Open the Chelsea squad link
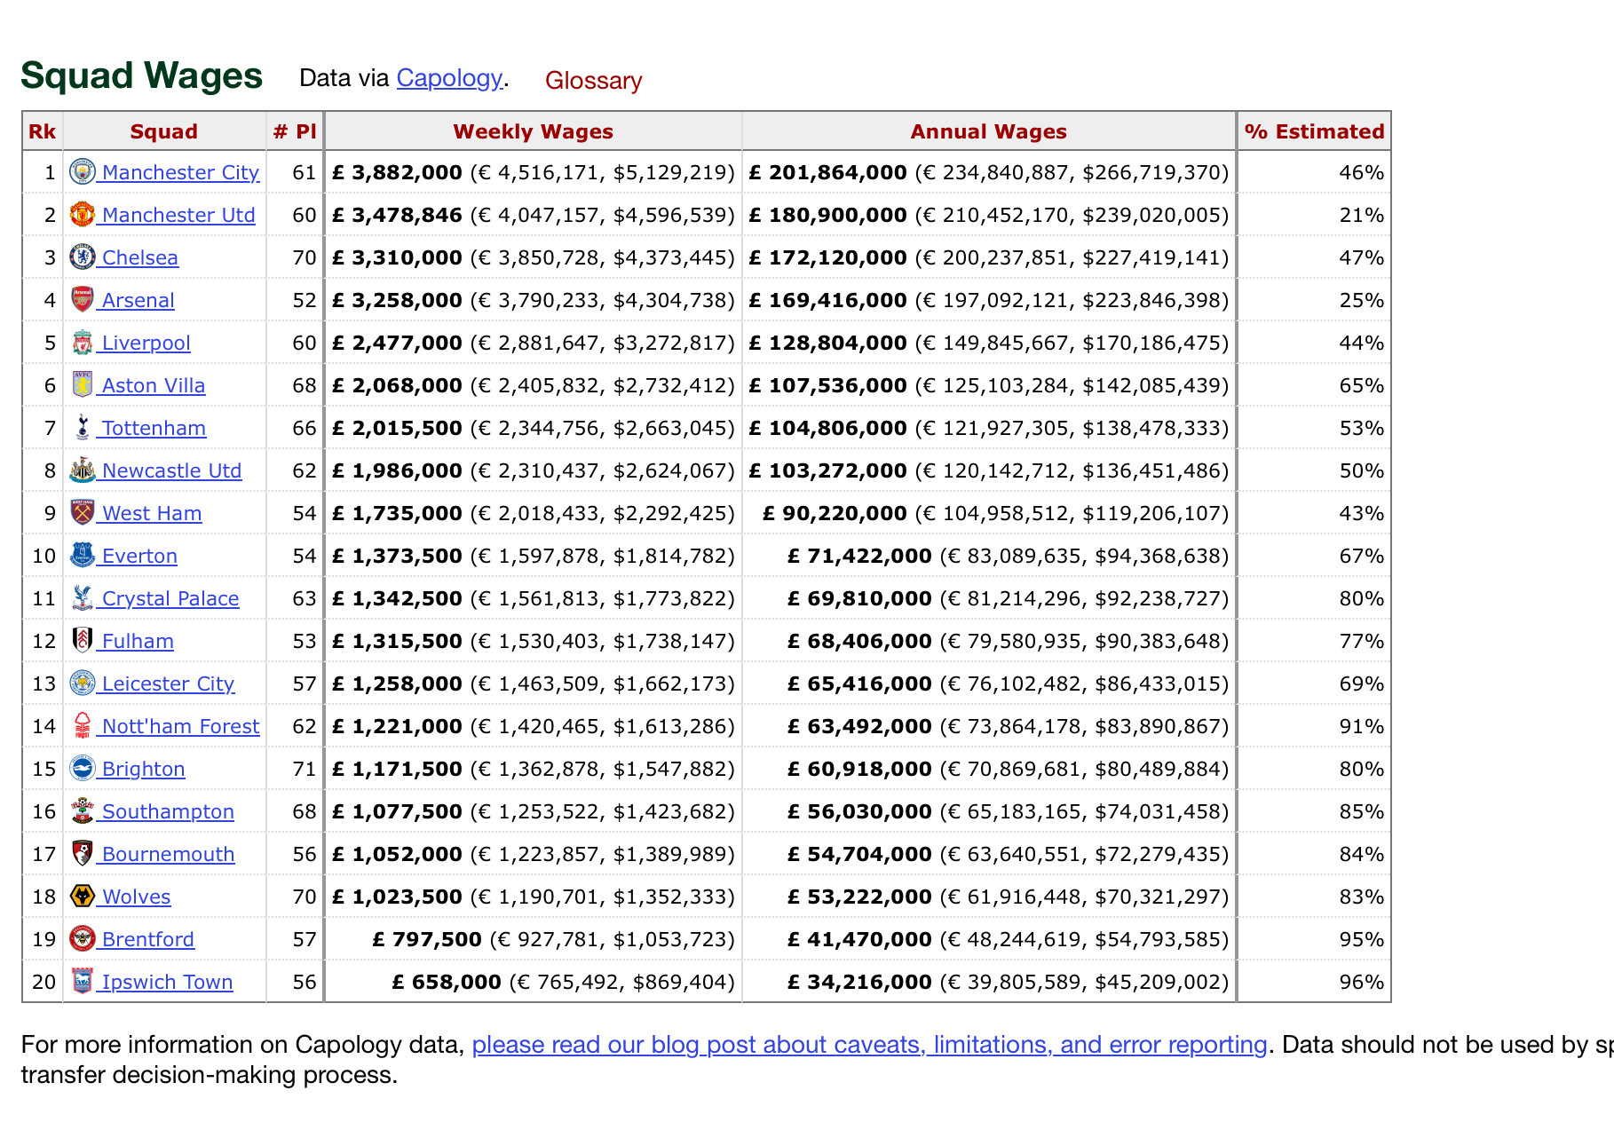Viewport: 1614px width, 1138px height. click(x=139, y=257)
